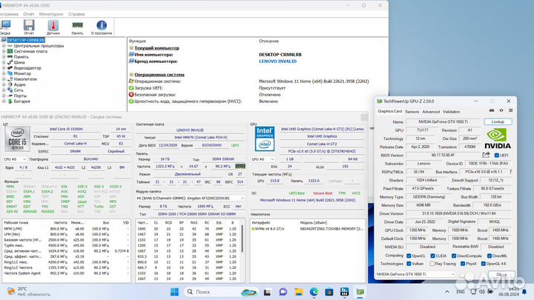The width and height of the screenshot is (534, 300).
Task: Click the Intel Core i5 logo
Action: 17,139
